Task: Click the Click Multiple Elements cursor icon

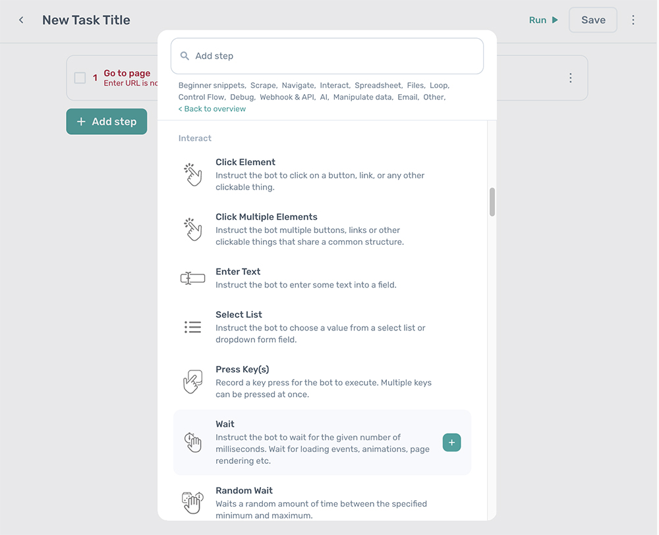Action: point(192,228)
